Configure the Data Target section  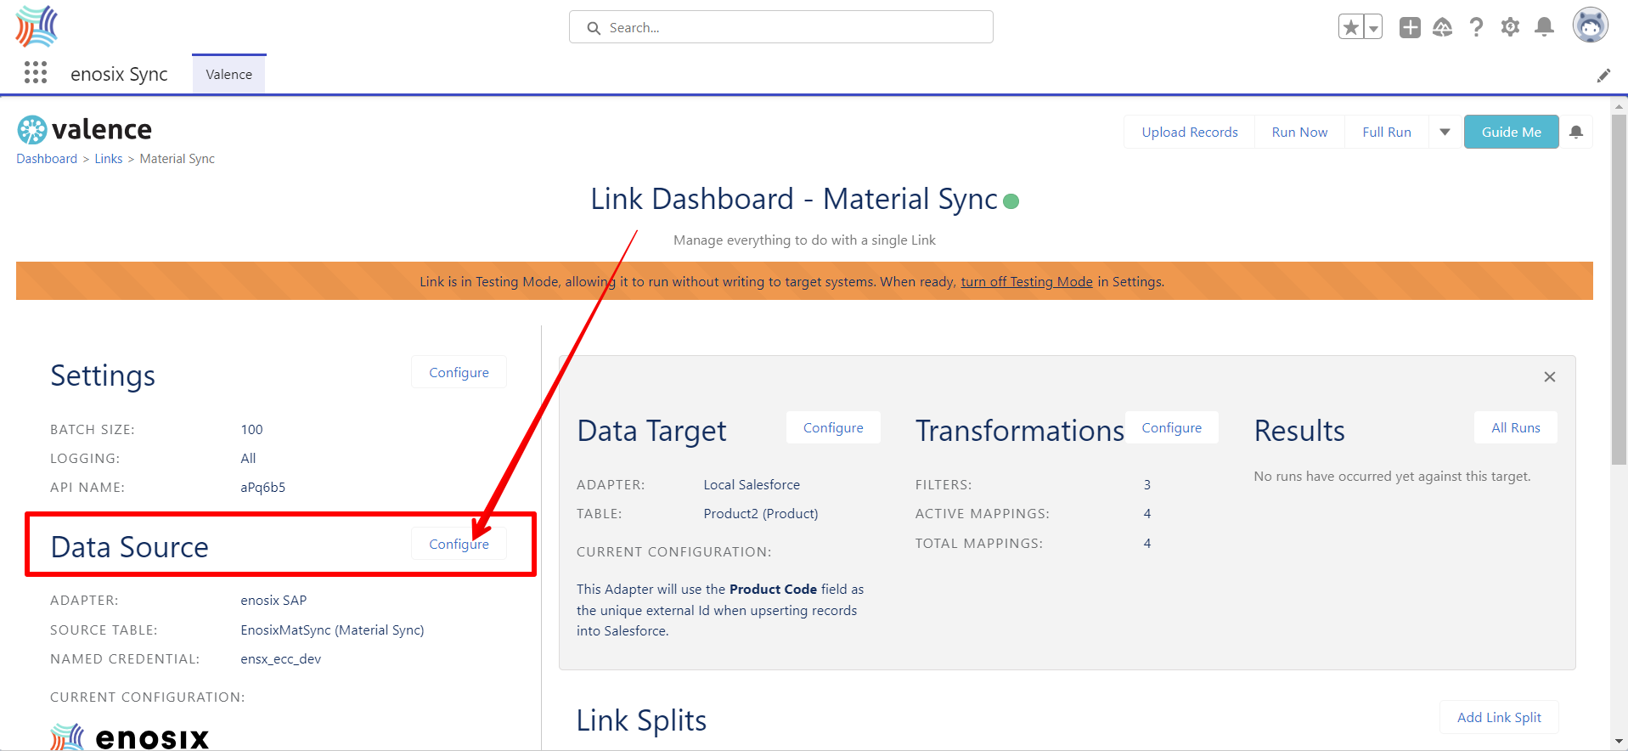pos(833,427)
